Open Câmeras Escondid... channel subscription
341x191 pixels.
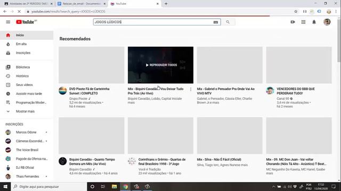pos(27,141)
